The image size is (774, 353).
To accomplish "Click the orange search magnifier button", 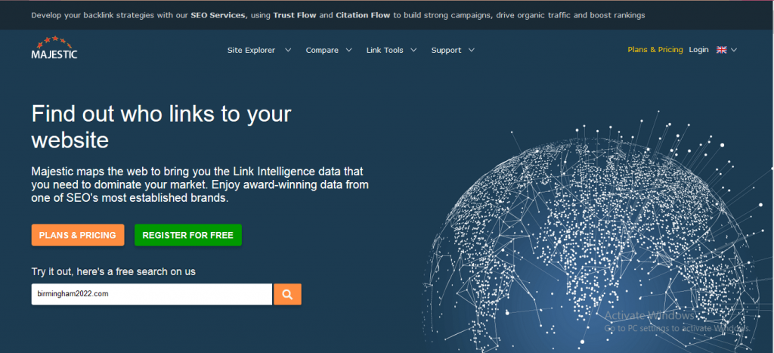I will tap(287, 294).
